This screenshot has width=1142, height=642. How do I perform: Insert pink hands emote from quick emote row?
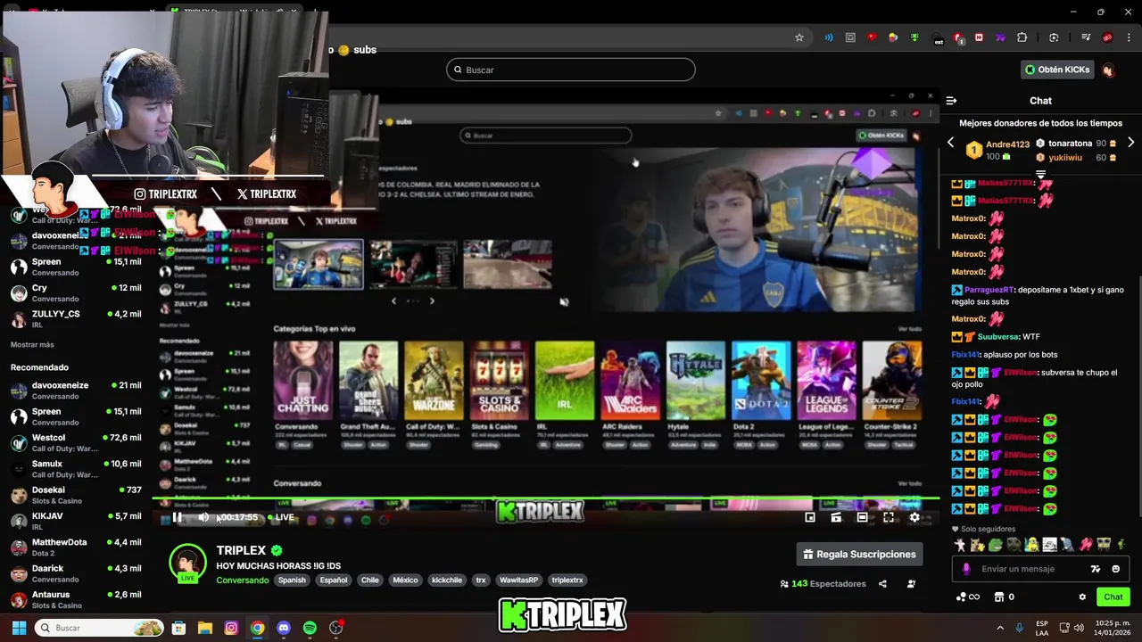pyautogui.click(x=1086, y=544)
